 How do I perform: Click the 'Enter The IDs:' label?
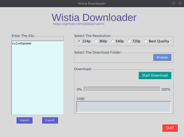[x=23, y=36]
